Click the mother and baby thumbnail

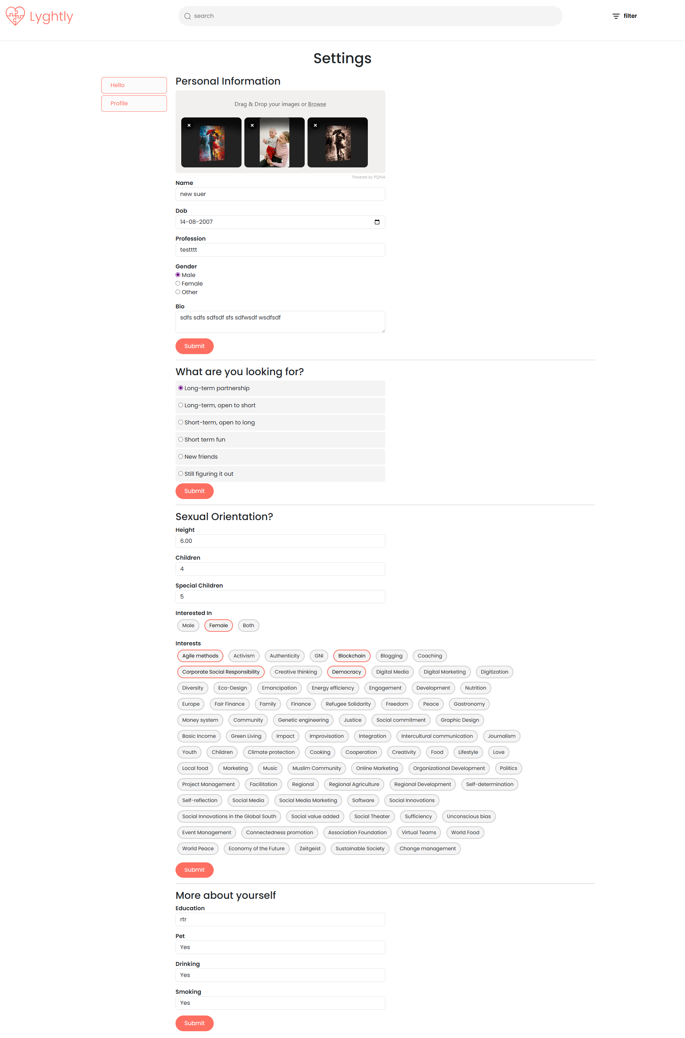point(274,142)
